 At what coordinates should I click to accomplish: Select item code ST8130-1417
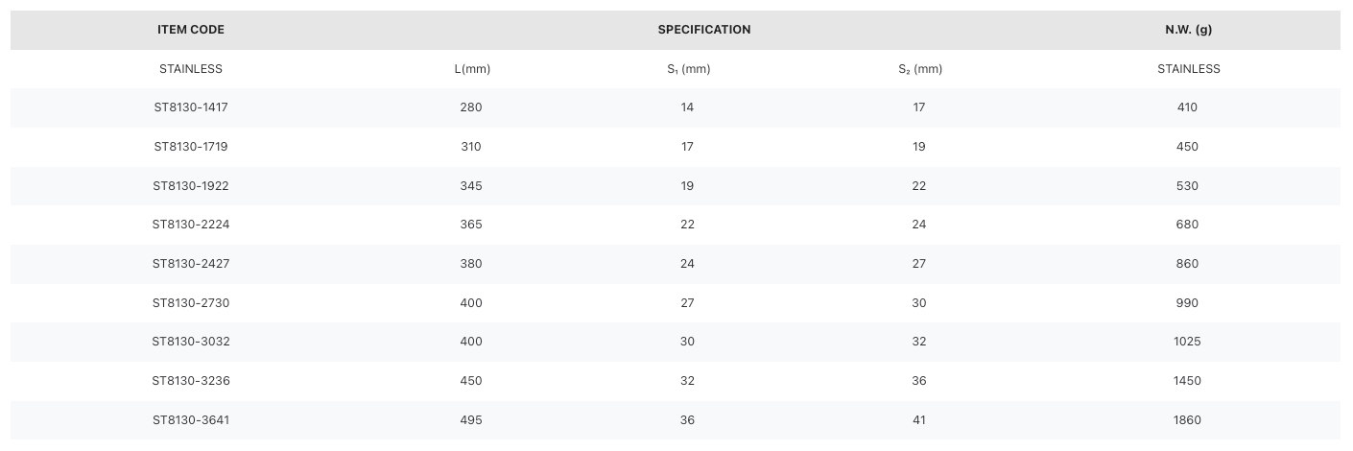pyautogui.click(x=191, y=107)
